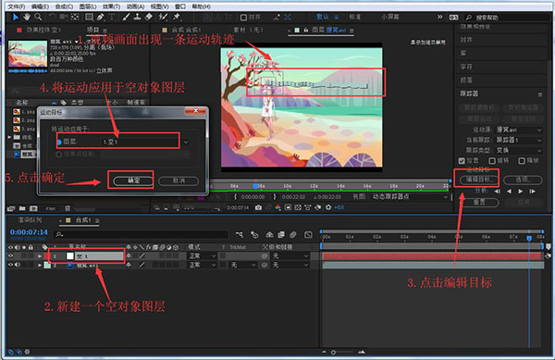Toggle the 旋转 rotation checkbox in tracker
The image size is (555, 360).
[492, 161]
